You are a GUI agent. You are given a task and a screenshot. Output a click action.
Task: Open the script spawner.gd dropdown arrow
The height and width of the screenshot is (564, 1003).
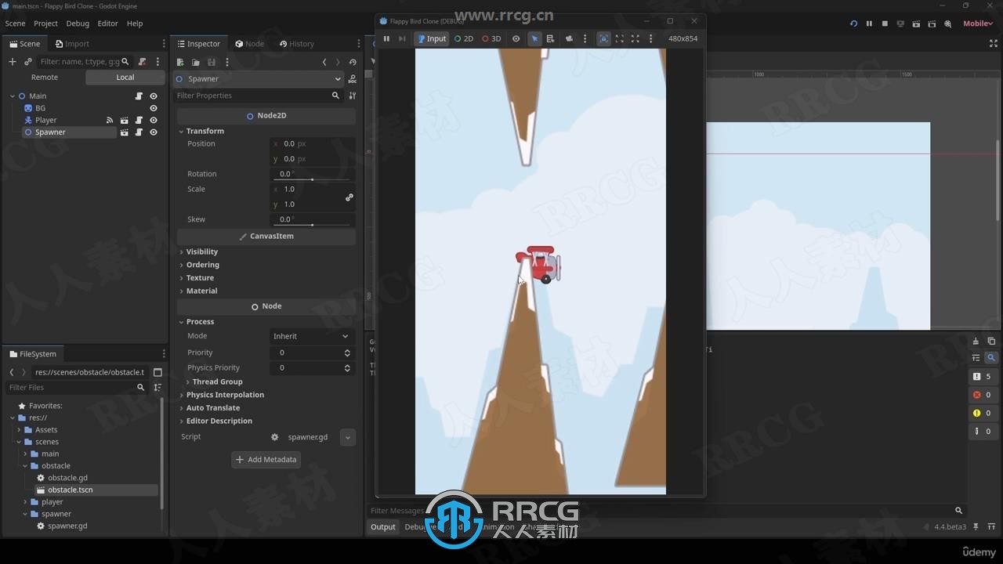click(348, 438)
